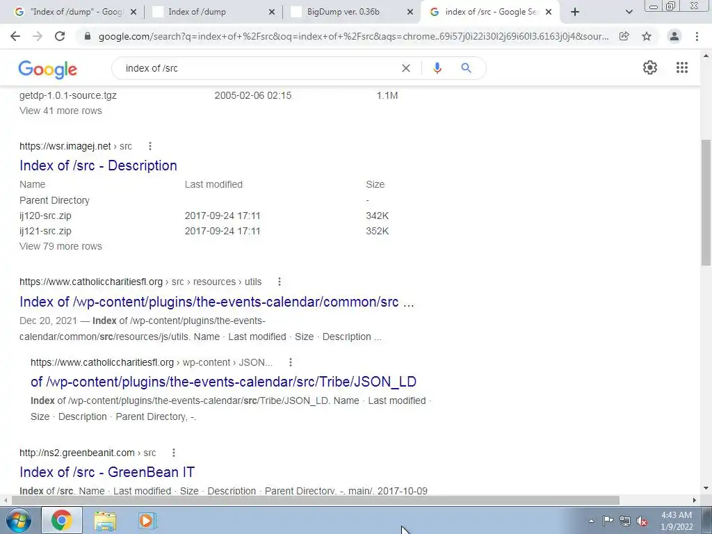The image size is (712, 534).
Task: Click Chrome in the taskbar
Action: pyautogui.click(x=62, y=520)
